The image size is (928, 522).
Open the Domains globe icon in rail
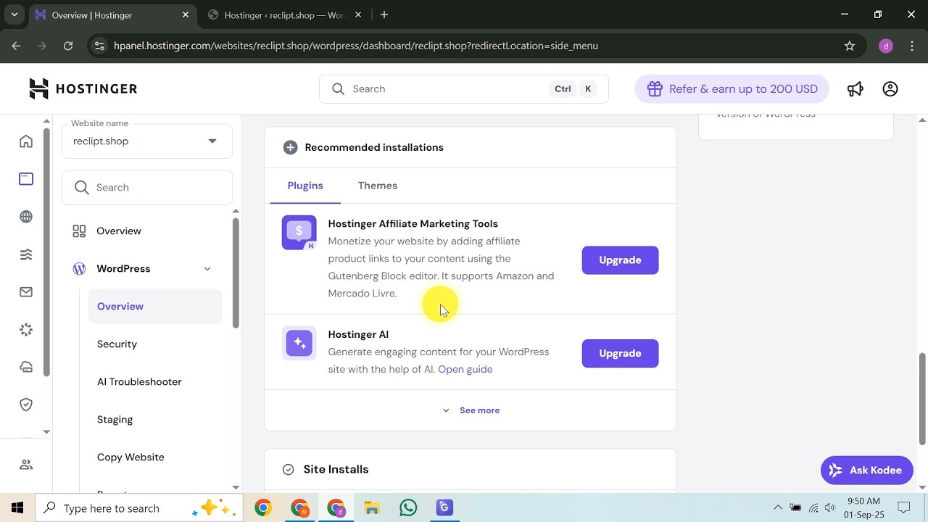coord(26,217)
